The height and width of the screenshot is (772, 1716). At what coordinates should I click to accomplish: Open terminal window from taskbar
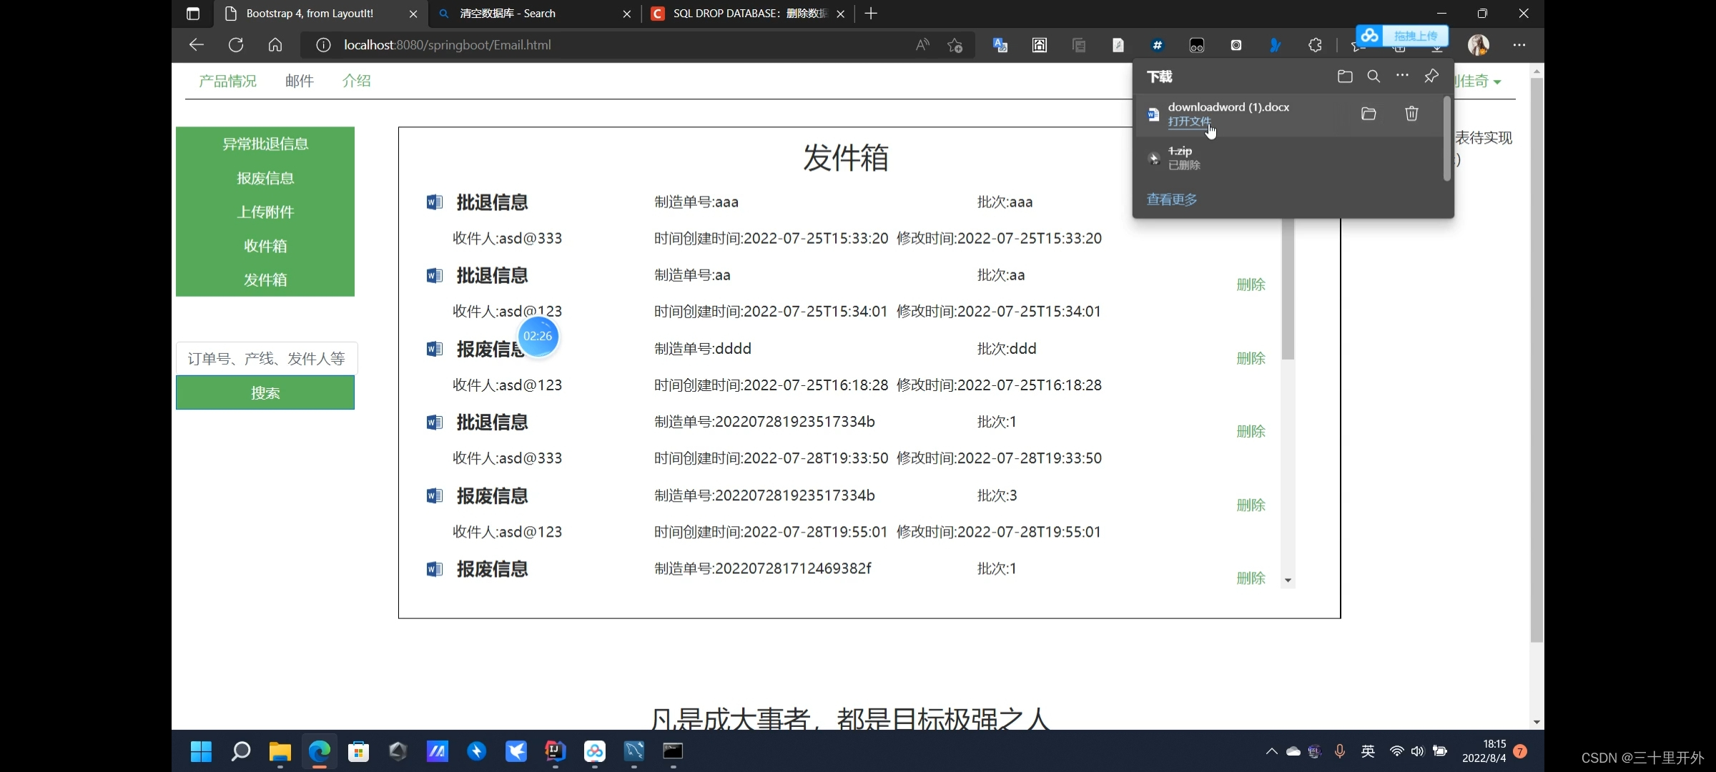click(673, 751)
